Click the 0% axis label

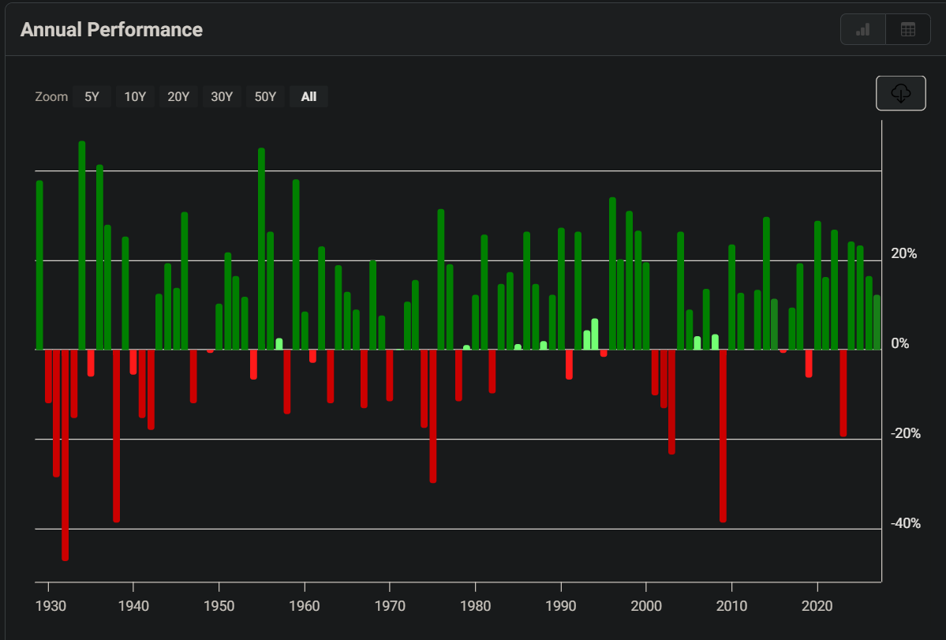(x=899, y=343)
